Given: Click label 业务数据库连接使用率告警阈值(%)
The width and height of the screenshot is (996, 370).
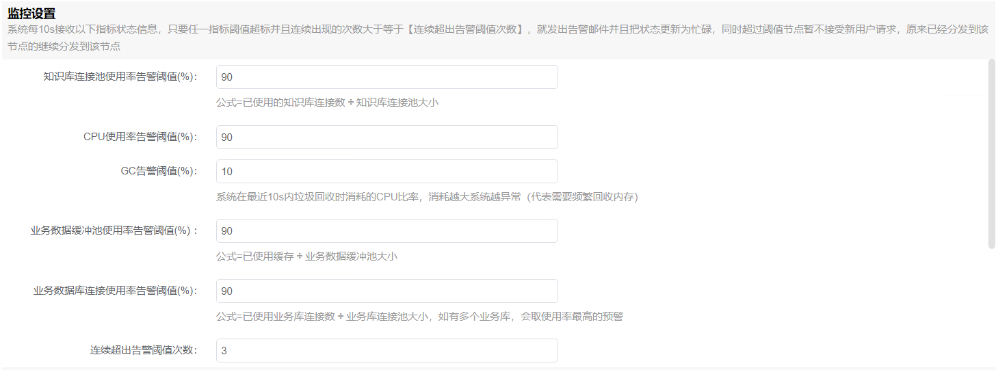Looking at the screenshot, I should pyautogui.click(x=116, y=291).
